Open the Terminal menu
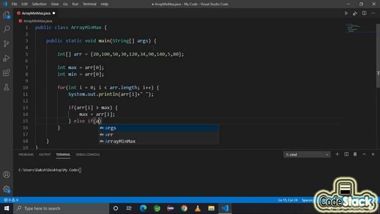380x214 pixels. 90,4
